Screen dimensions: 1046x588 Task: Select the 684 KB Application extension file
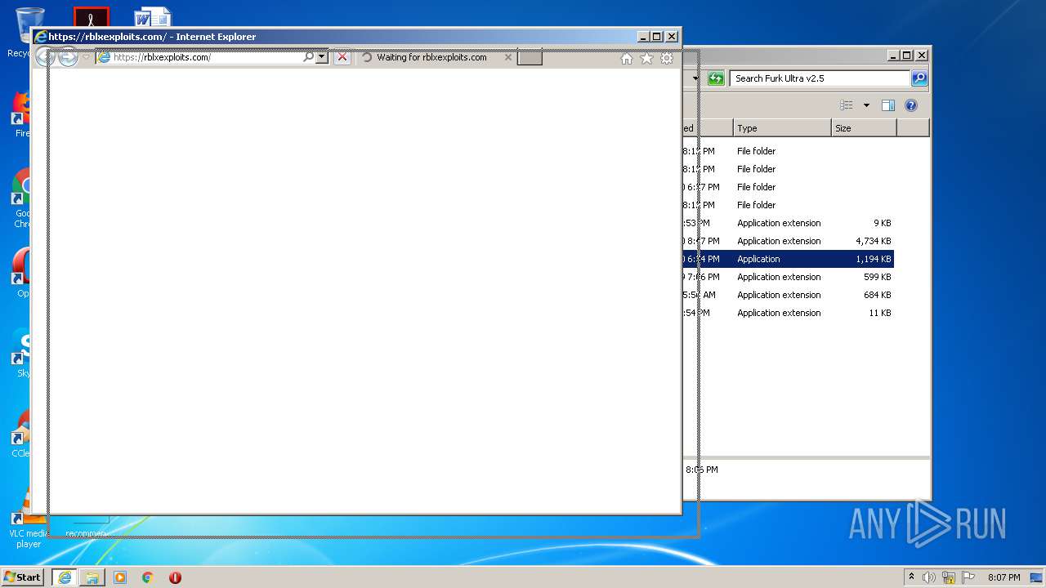pos(788,295)
